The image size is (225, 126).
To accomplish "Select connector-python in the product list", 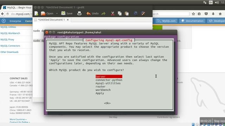I will click(109, 80).
